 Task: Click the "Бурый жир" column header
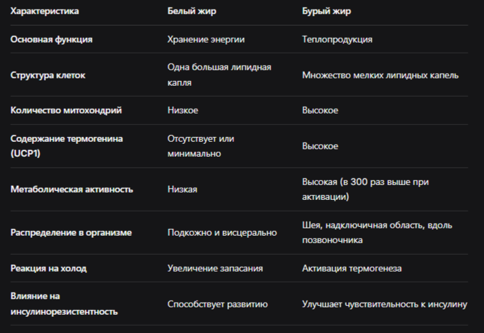(x=326, y=11)
